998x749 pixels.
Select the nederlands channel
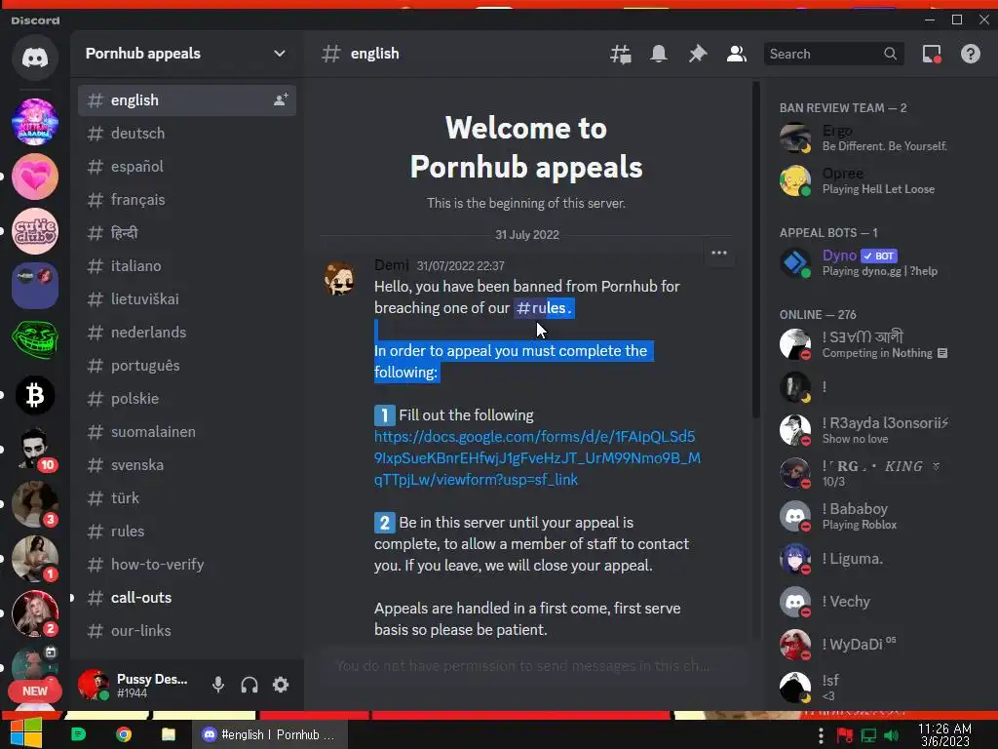pos(186,332)
